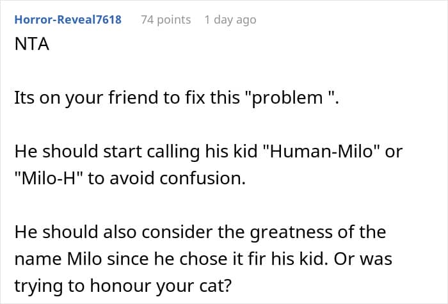Image resolution: width=448 pixels, height=304 pixels.
Task: Click the 74 points score
Action: pyautogui.click(x=166, y=19)
